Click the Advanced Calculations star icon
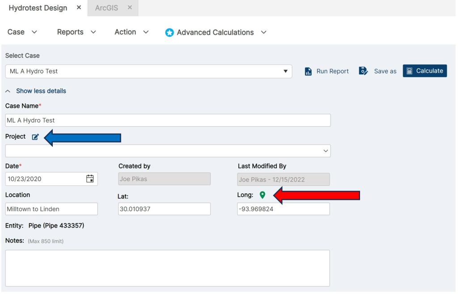The height and width of the screenshot is (295, 458). tap(170, 32)
